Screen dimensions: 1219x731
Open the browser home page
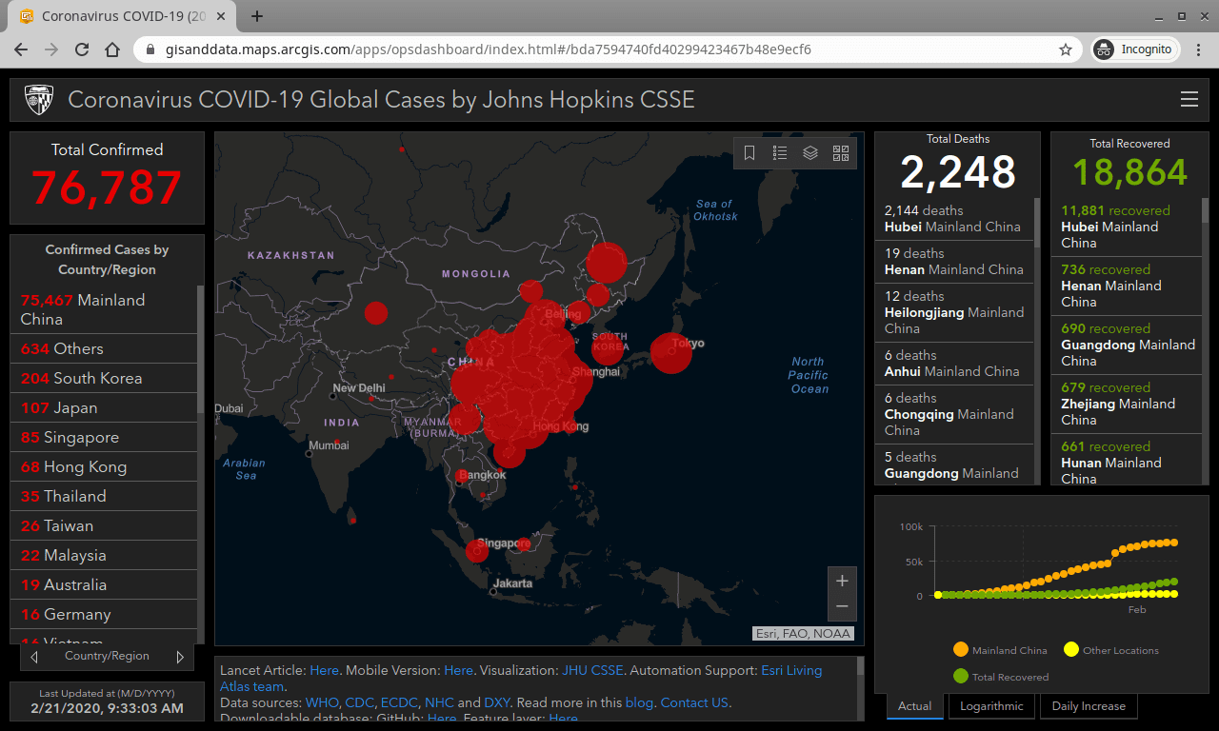click(112, 49)
